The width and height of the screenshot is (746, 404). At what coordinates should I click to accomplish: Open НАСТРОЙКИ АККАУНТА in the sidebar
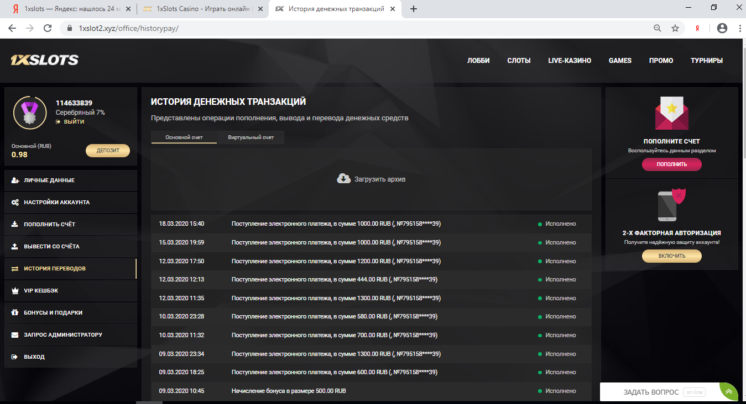70,203
